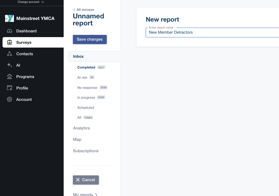Click the Account gear icon
This screenshot has width=279, height=196.
click(10, 100)
